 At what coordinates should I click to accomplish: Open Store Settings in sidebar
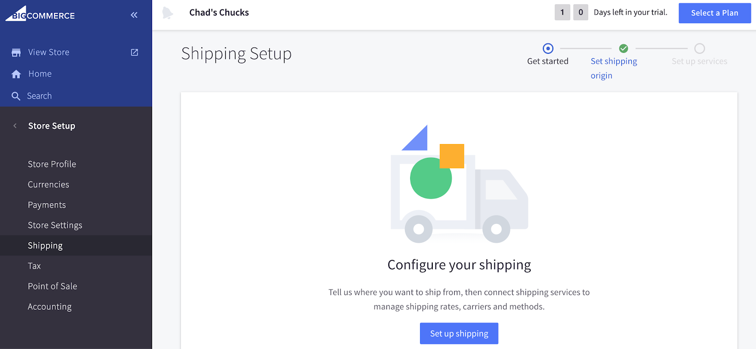click(x=55, y=225)
